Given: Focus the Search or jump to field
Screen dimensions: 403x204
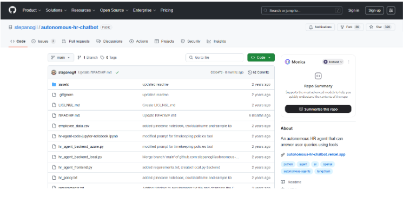Looking at the screenshot, I should pos(302,10).
